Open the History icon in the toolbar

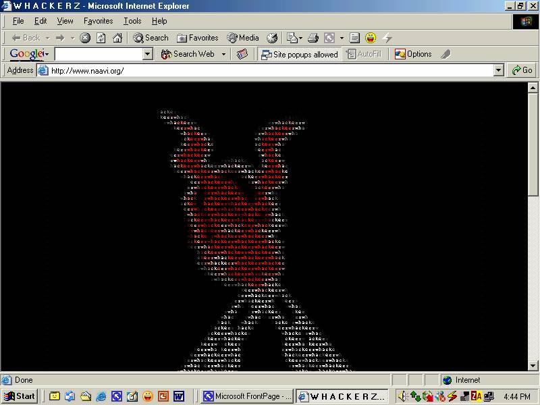pos(272,38)
